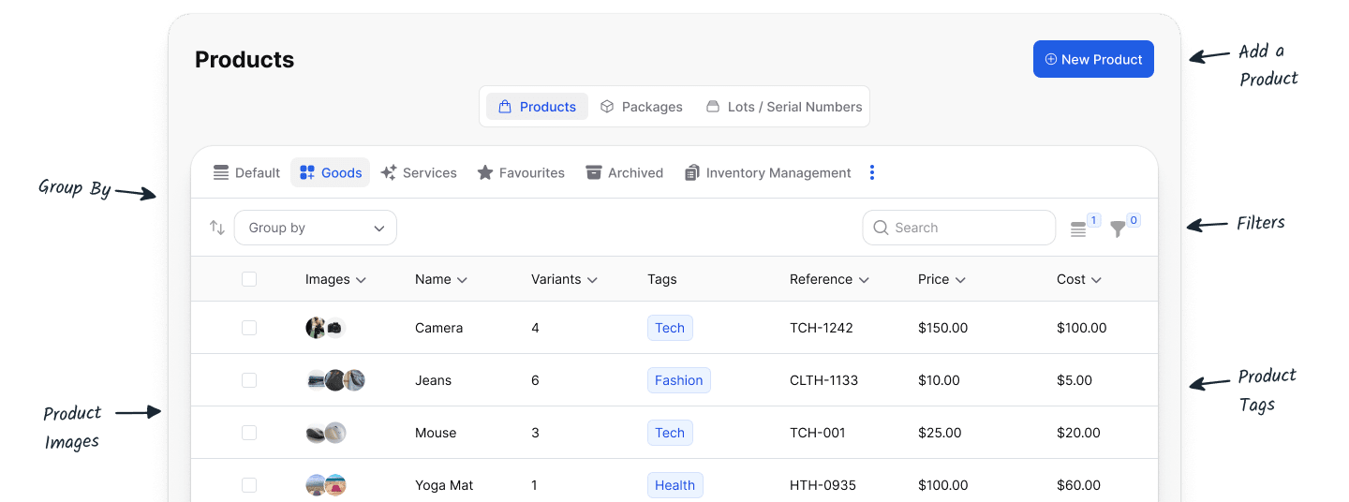Click the magnifier icon in Search
The width and height of the screenshot is (1349, 502).
(881, 228)
